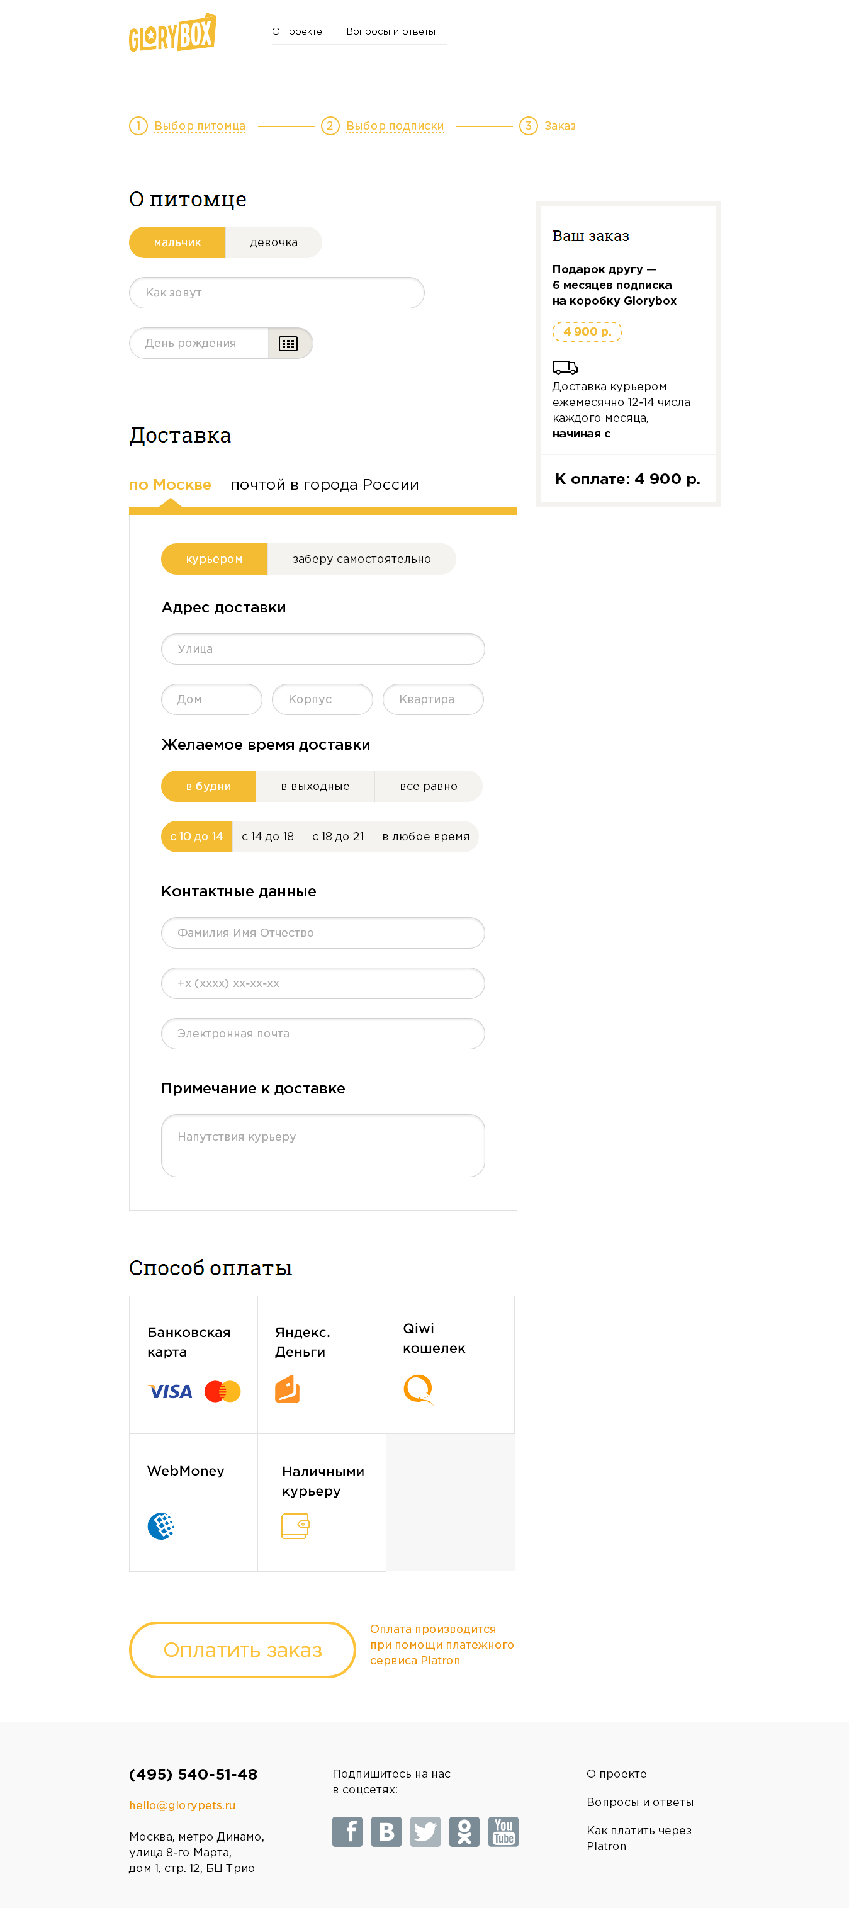Viewport: 849px width, 1908px height.
Task: Go back to Выбор подписки step
Action: pos(395,126)
